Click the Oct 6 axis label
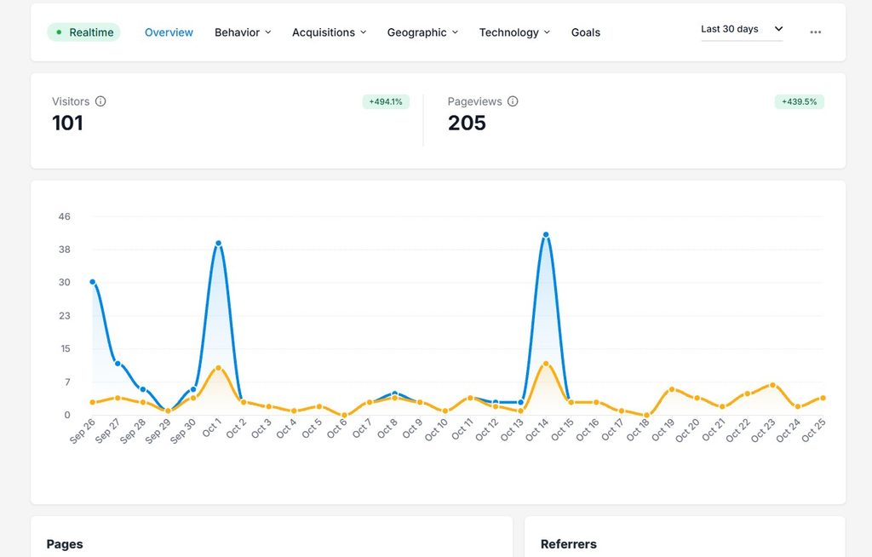 [336, 429]
